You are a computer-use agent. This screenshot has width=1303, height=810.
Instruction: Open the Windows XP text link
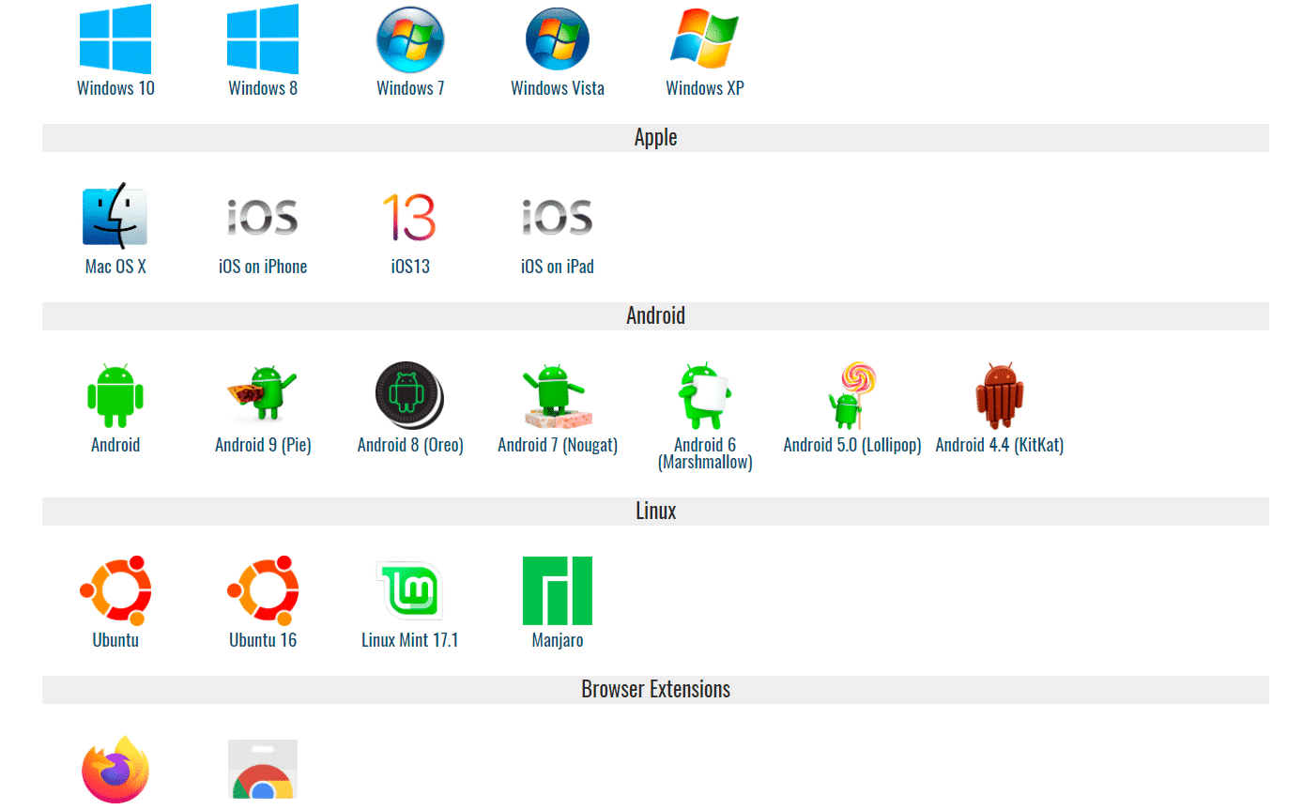click(705, 88)
